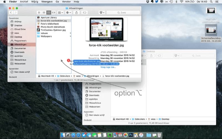The image size is (222, 139).
Task: Open the Dropbox dropdown in Desktop window toolbar
Action: [177, 56]
